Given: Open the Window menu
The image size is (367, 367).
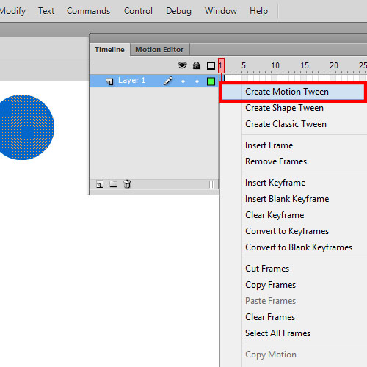Looking at the screenshot, I should click(x=221, y=11).
